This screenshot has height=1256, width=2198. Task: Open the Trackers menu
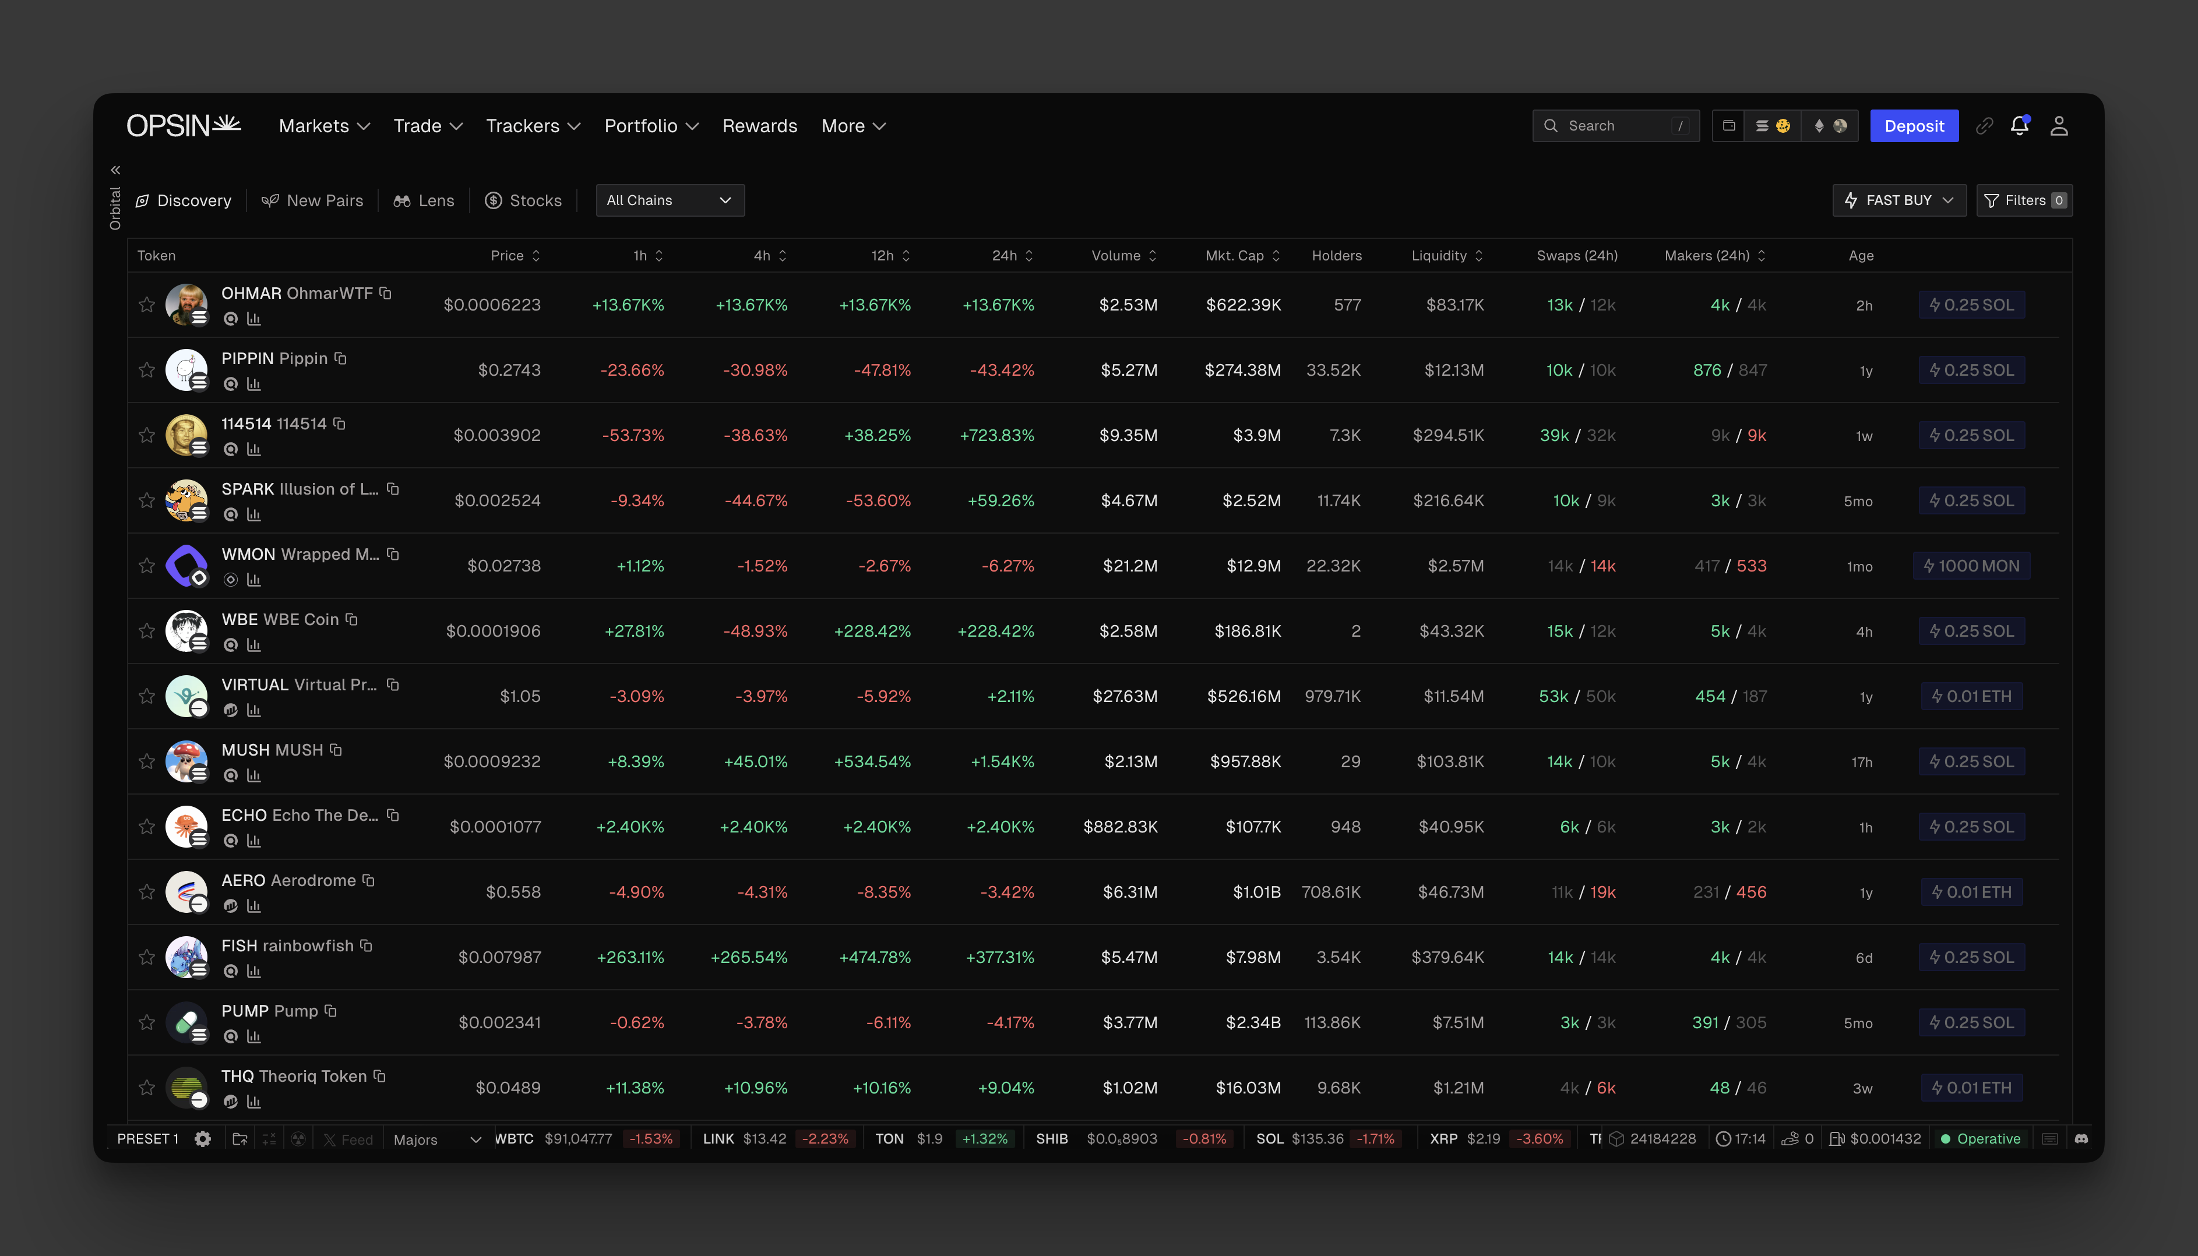click(532, 126)
